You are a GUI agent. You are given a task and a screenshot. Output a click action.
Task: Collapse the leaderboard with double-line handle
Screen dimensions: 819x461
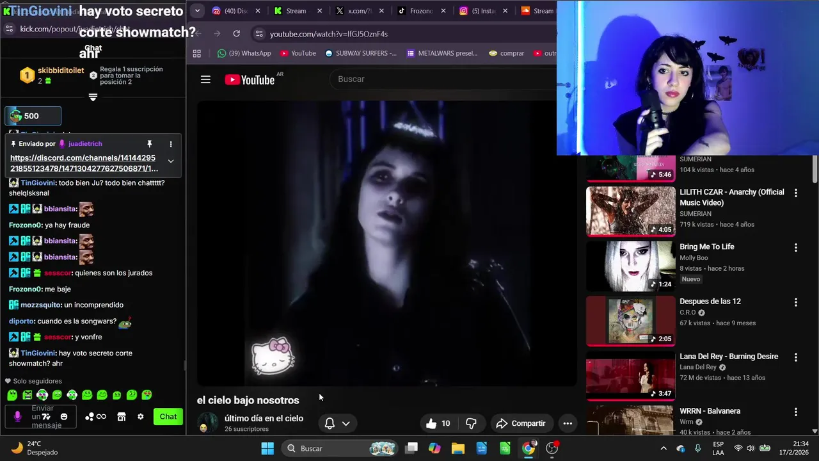(x=93, y=97)
